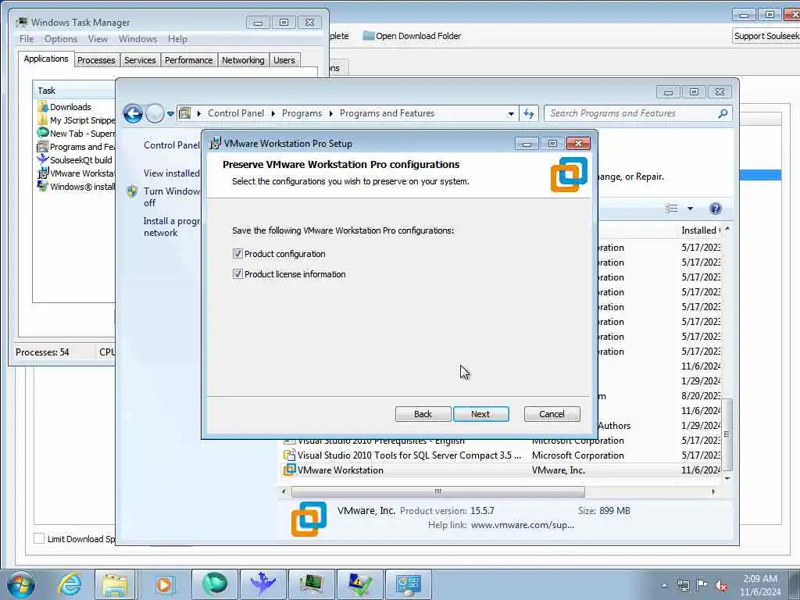The width and height of the screenshot is (800, 600).
Task: Select Applications tab in Task Manager
Action: (x=46, y=59)
